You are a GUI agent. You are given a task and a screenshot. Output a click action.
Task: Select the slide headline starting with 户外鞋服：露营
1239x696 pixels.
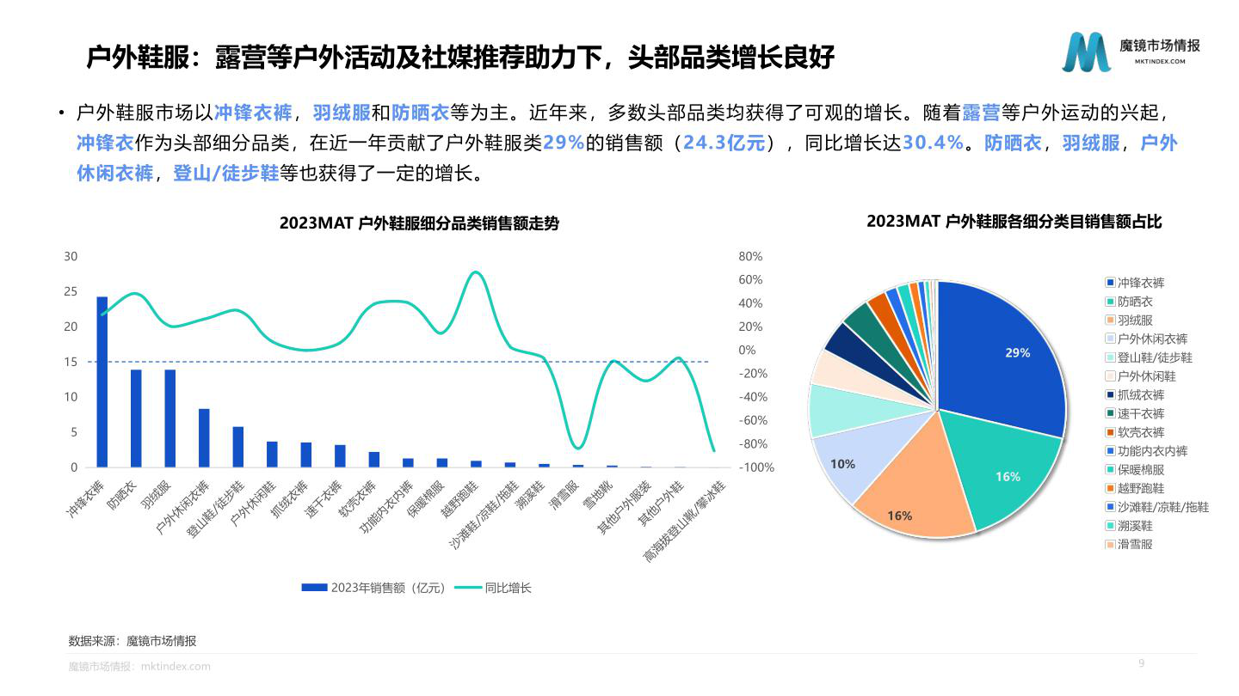[460, 58]
